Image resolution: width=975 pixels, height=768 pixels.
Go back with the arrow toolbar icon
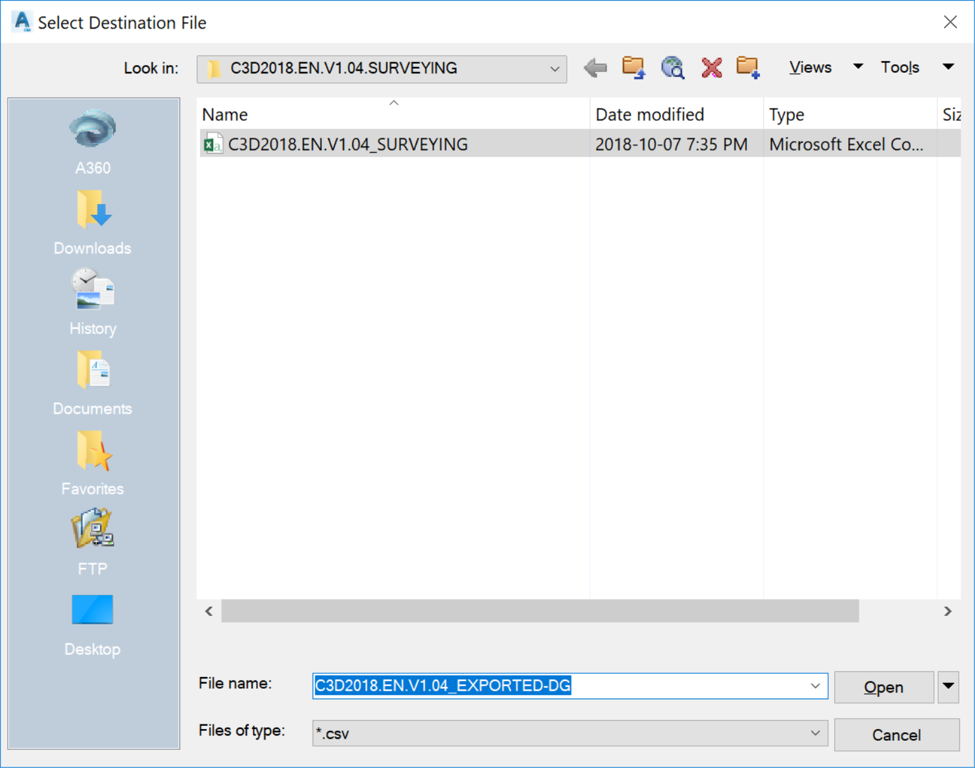595,68
